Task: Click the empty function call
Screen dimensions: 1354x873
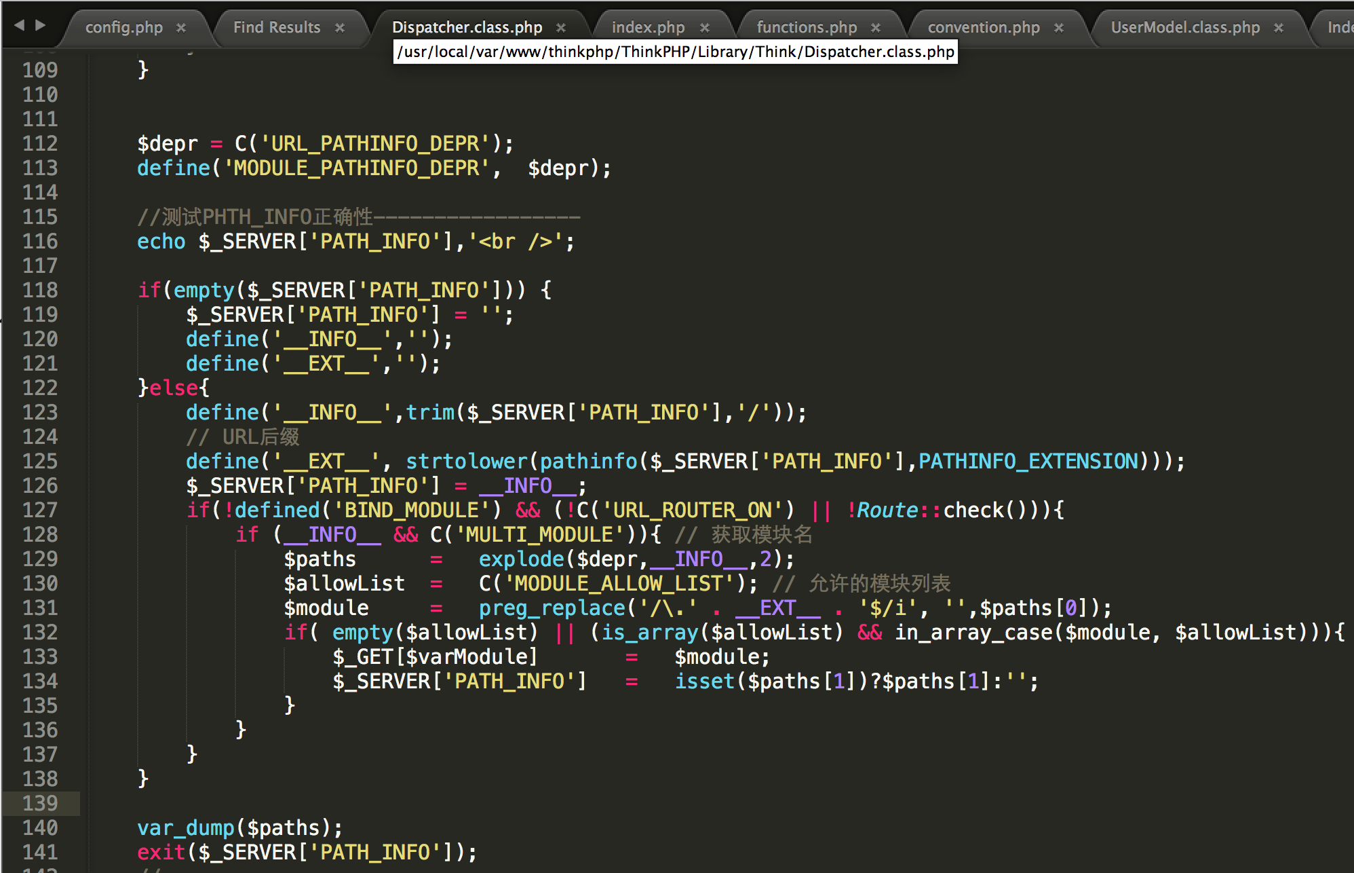Action: click(204, 290)
